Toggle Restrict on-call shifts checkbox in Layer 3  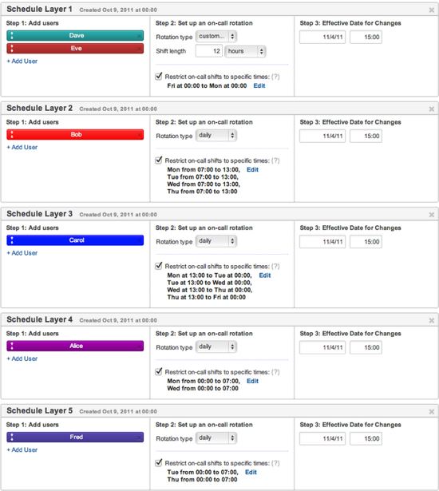159,266
